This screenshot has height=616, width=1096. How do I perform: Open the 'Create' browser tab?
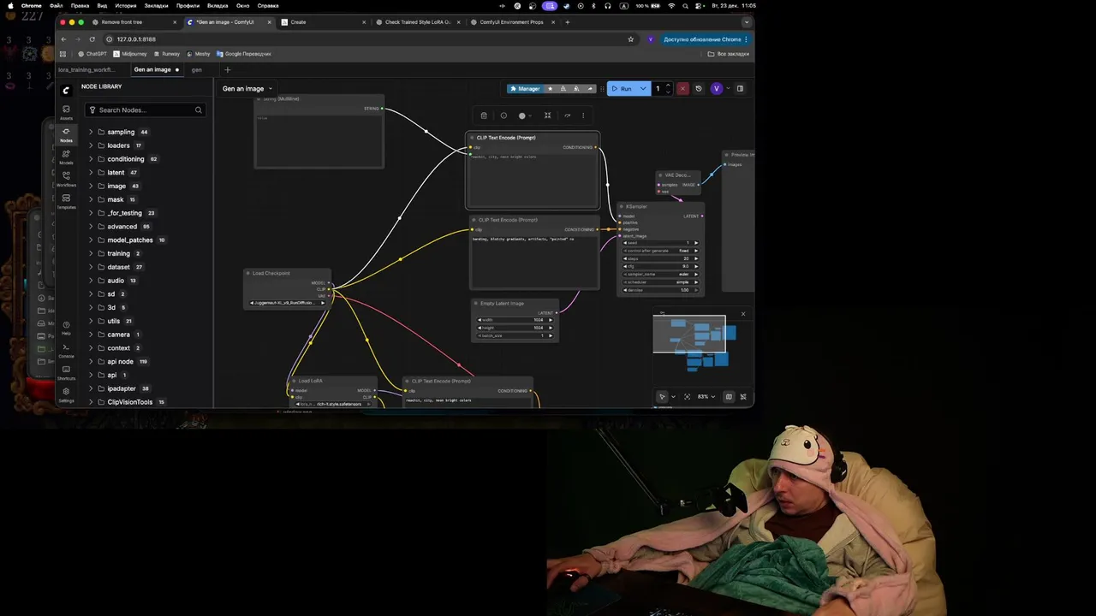pos(321,22)
